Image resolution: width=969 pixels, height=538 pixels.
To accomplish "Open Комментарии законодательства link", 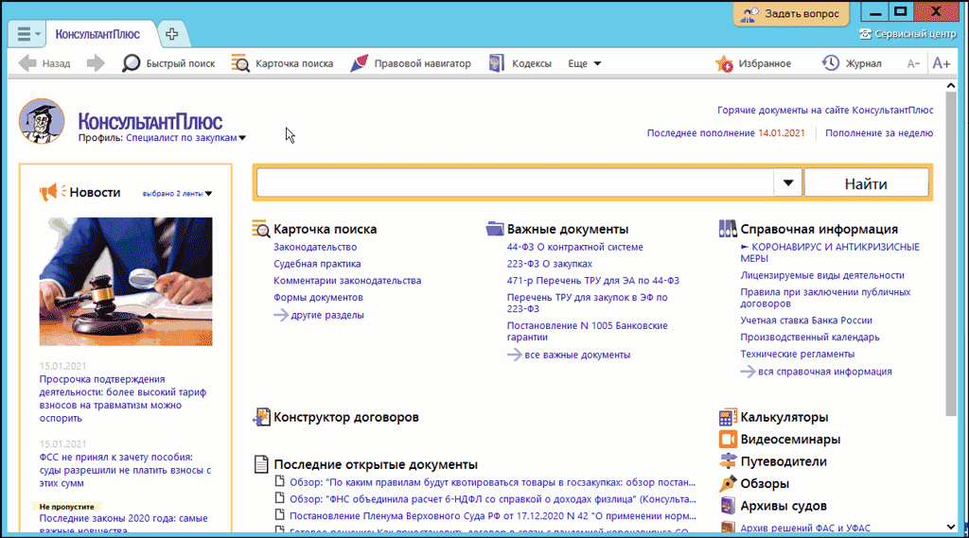I will 347,281.
